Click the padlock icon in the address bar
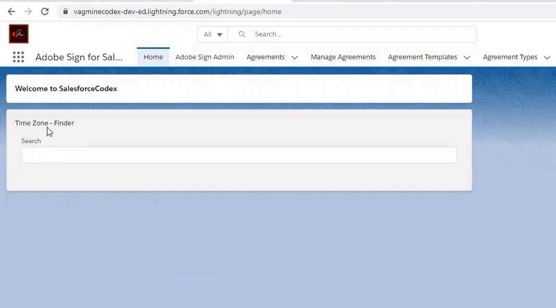This screenshot has width=556, height=308. (x=65, y=11)
